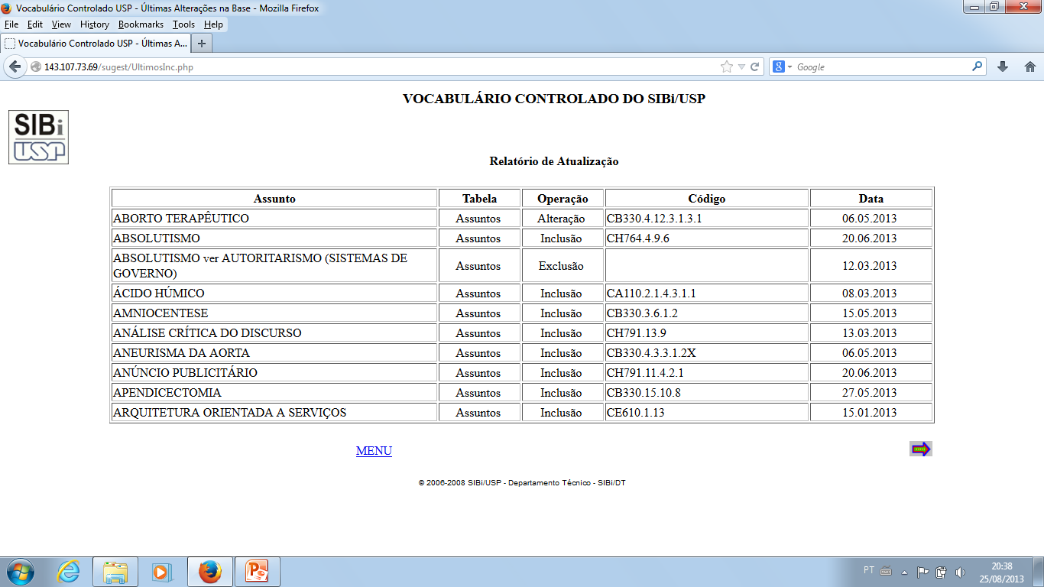
Task: Click the Exclusão operation cell
Action: 563,266
